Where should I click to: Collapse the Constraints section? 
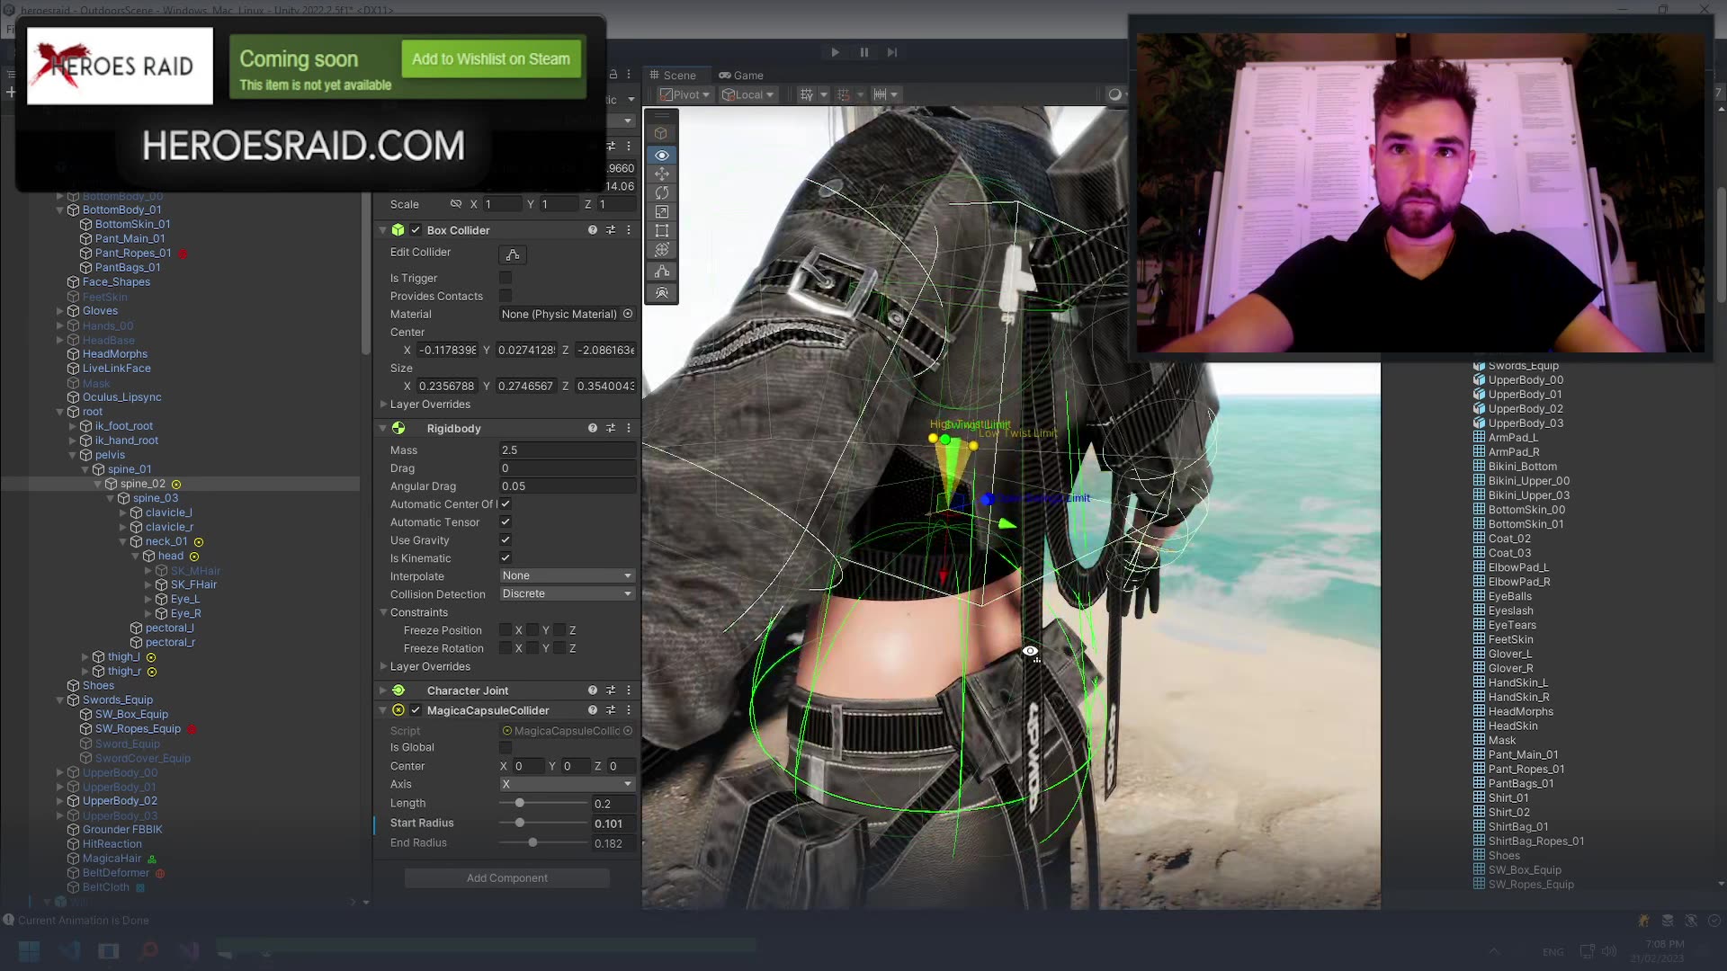[x=383, y=612]
